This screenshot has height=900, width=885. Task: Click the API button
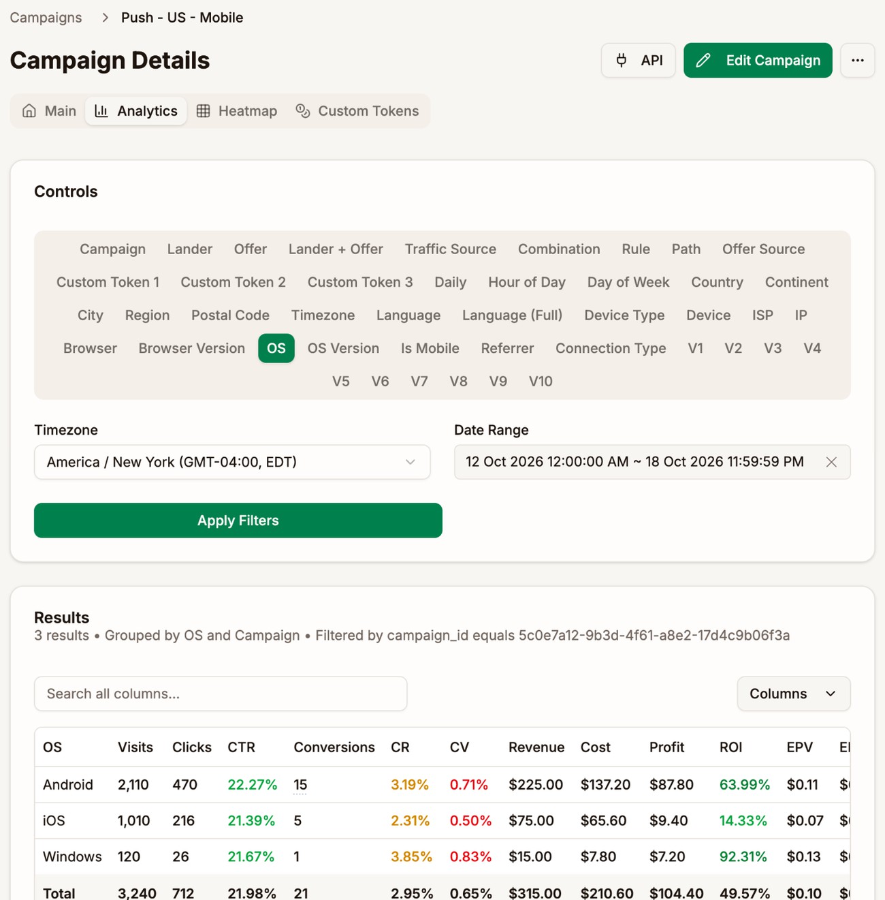638,60
